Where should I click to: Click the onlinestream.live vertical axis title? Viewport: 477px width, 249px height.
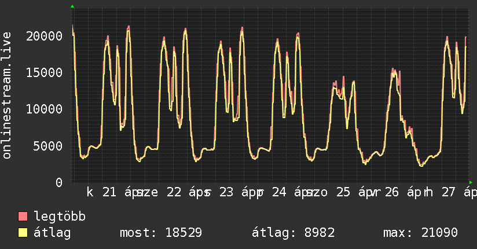pyautogui.click(x=7, y=96)
